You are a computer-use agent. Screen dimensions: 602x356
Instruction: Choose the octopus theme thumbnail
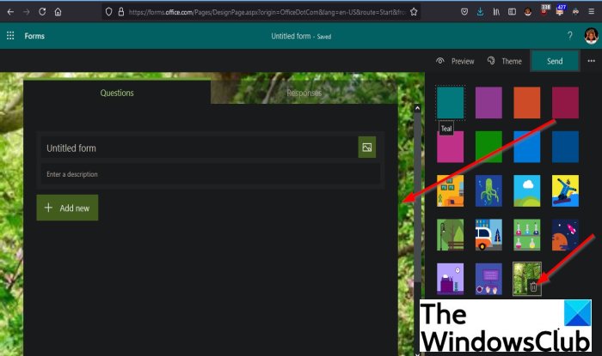[x=488, y=190]
